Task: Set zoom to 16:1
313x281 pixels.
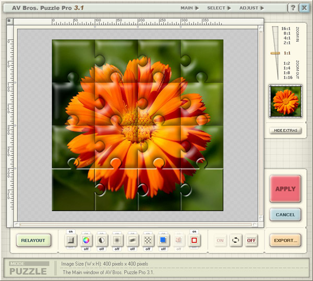Action: coord(285,28)
